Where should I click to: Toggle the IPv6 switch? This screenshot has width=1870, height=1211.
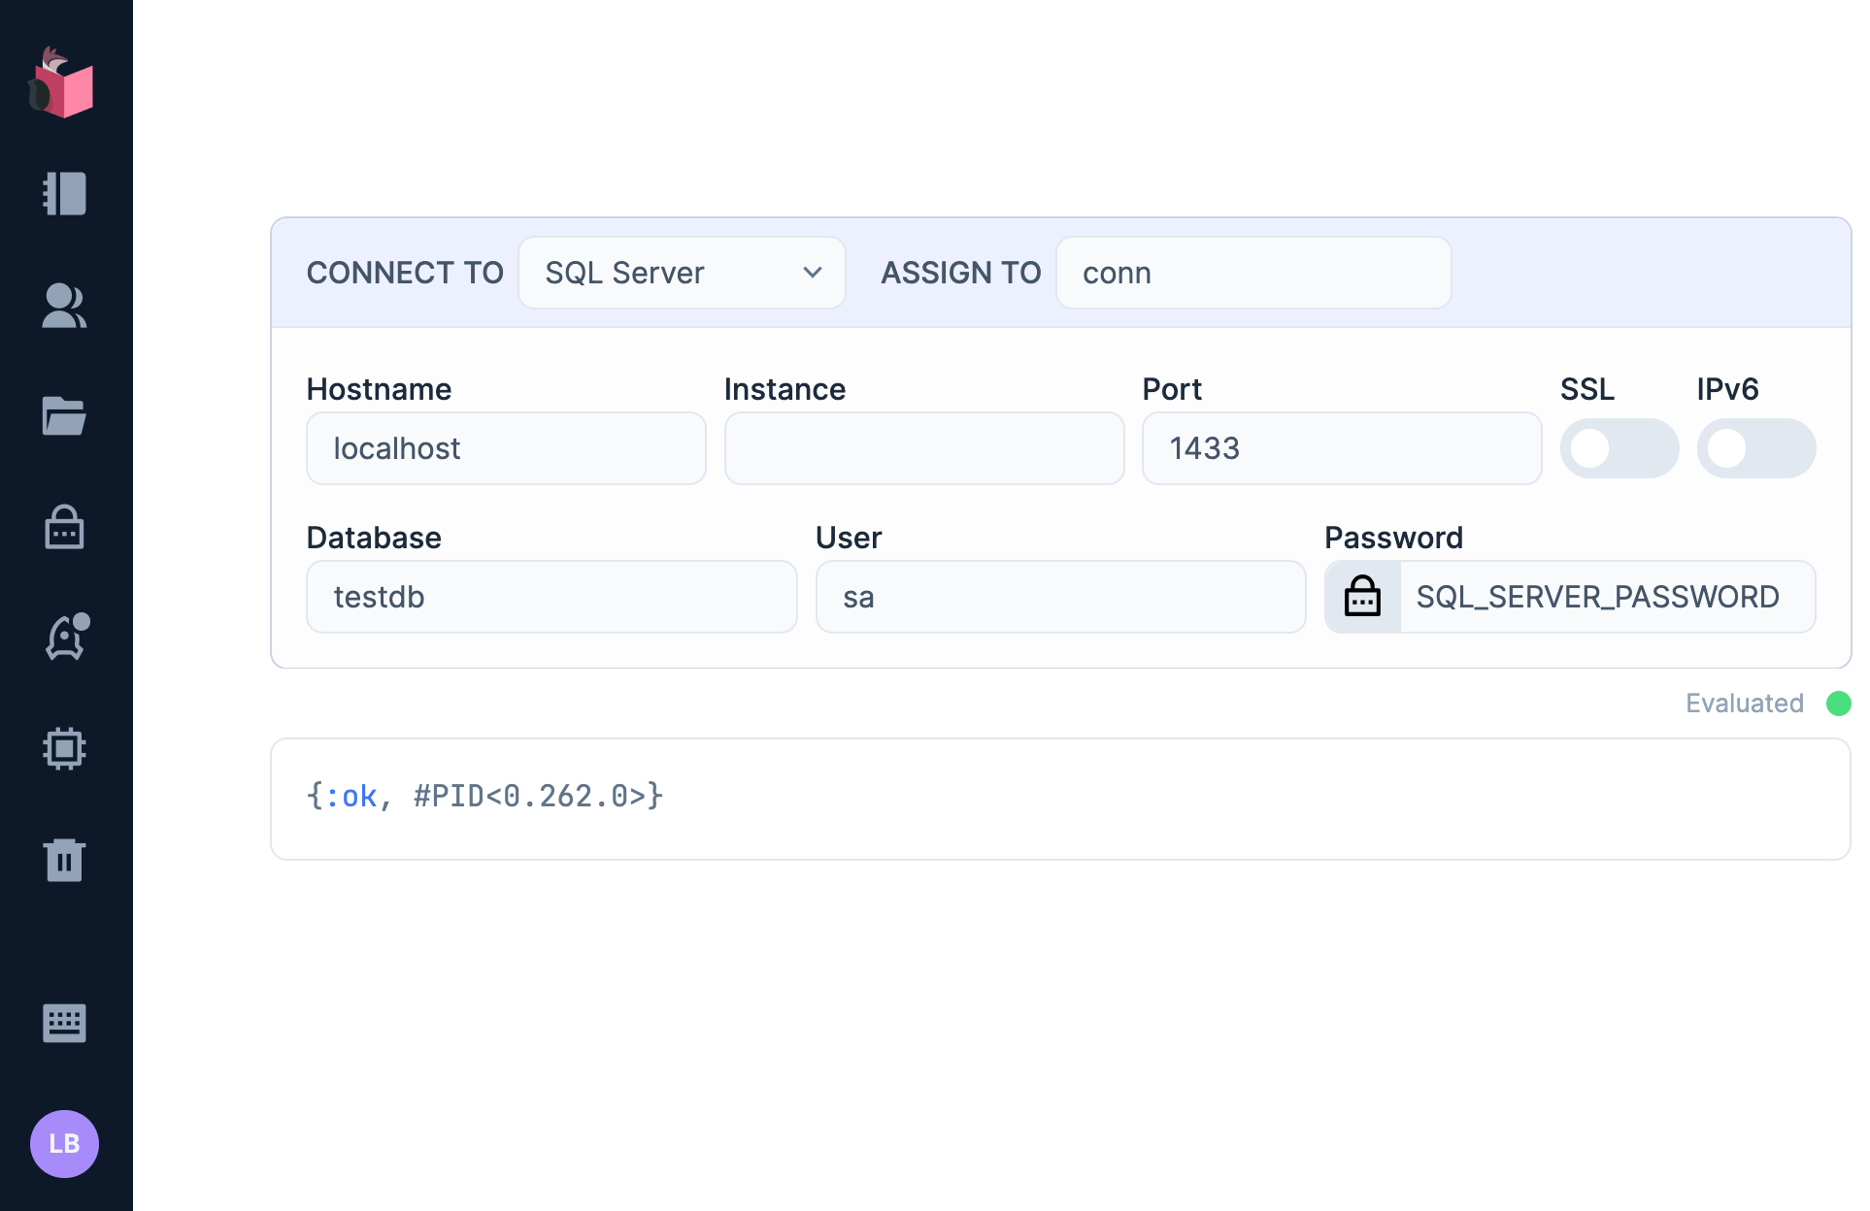[1755, 448]
